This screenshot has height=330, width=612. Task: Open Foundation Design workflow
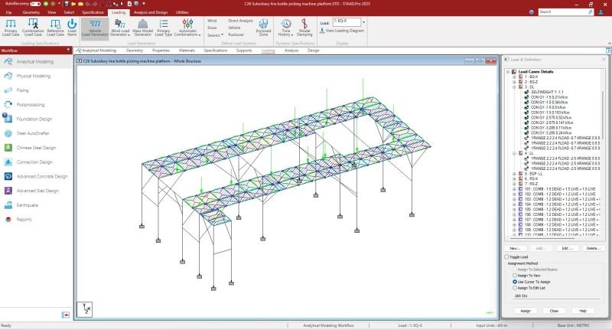tap(34, 119)
